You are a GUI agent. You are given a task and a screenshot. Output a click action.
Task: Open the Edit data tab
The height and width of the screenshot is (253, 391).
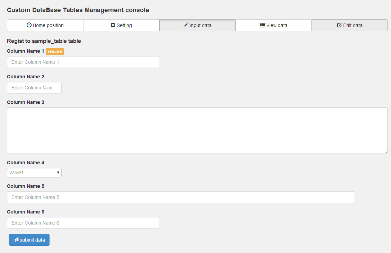tap(349, 25)
